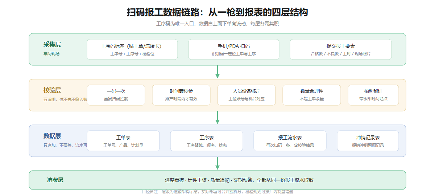Select the 采集层 layer heading
435x196 pixels.
tap(52, 45)
